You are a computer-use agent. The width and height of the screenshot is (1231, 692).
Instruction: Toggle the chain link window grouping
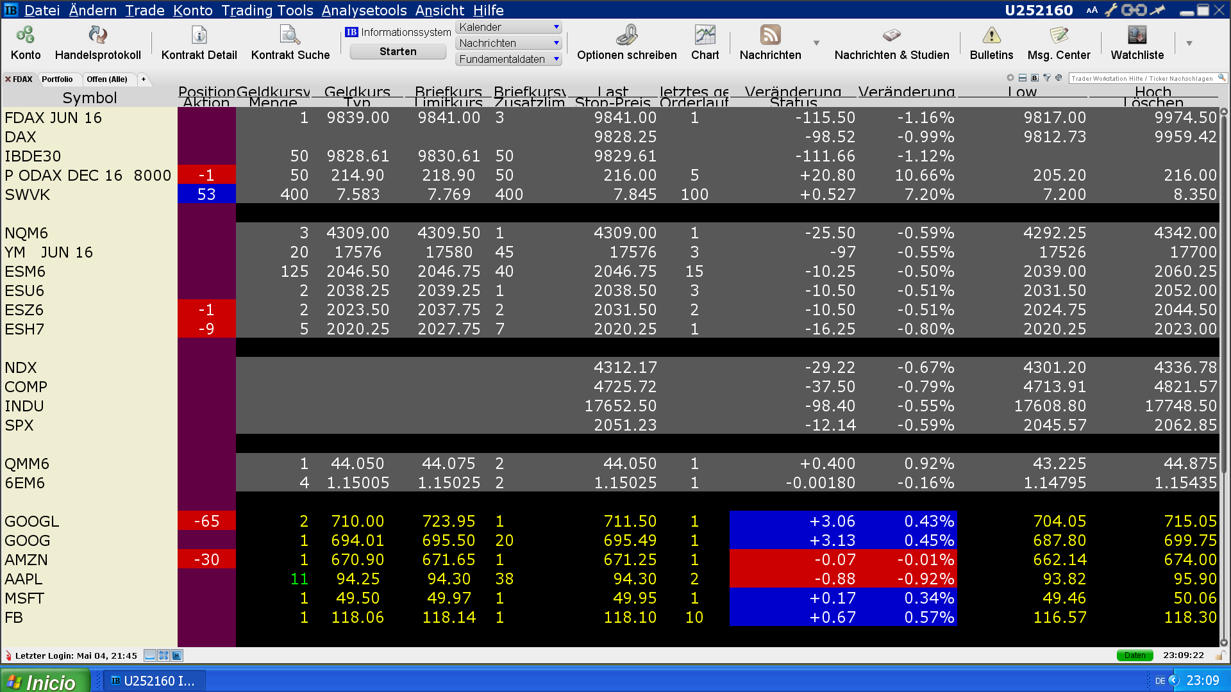point(1134,10)
